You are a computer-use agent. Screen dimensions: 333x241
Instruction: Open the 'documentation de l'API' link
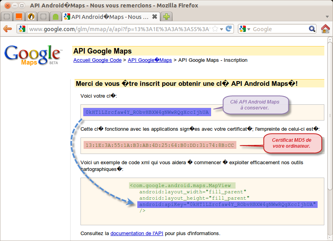[137, 234]
